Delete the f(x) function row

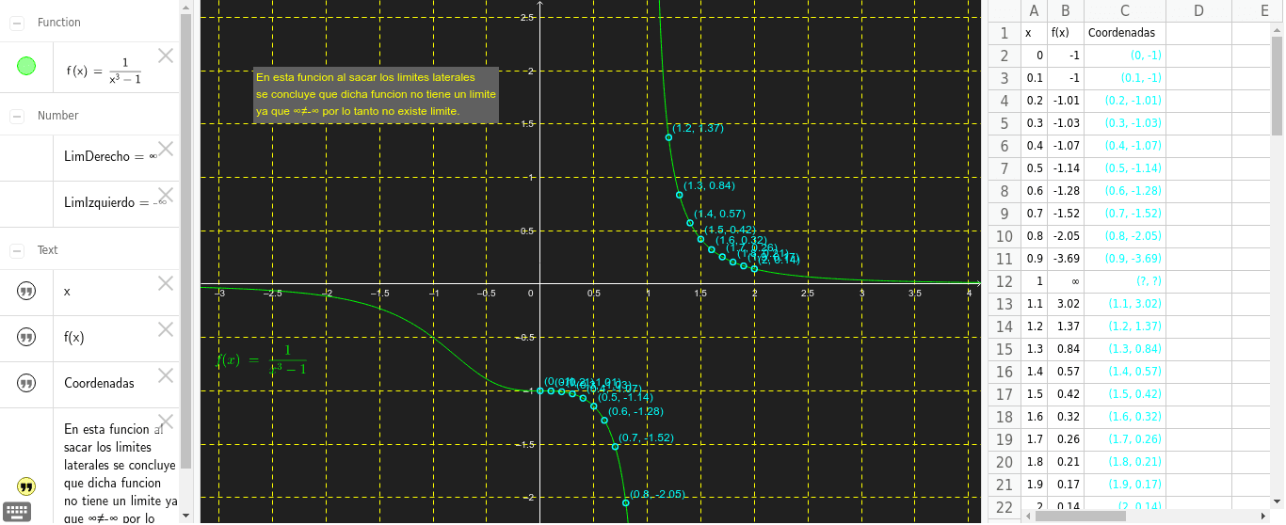pyautogui.click(x=166, y=56)
